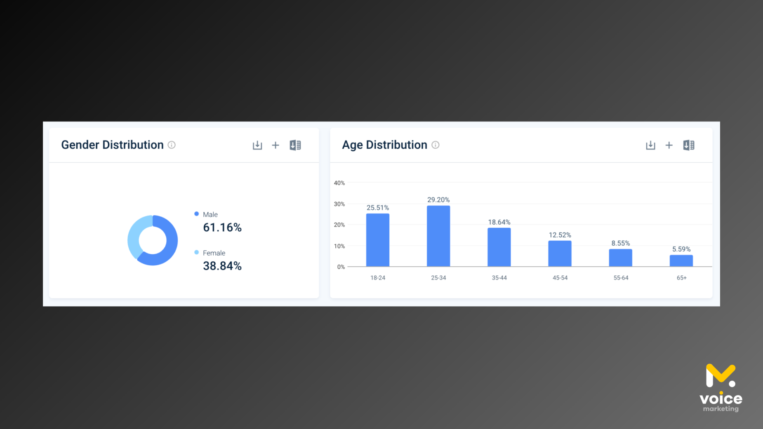Select the 25-34 age bar

438,236
